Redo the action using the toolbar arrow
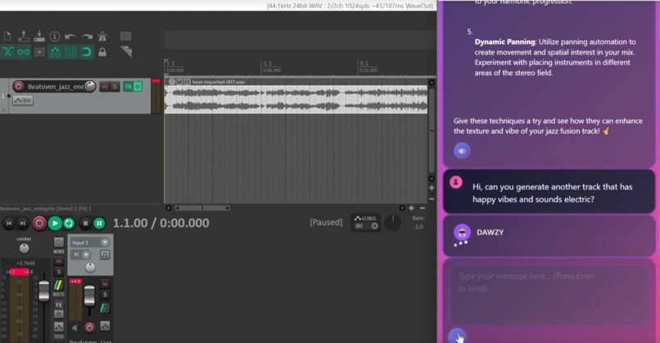 pyautogui.click(x=87, y=37)
